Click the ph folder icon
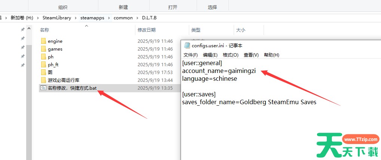This screenshot has width=381, height=160. tap(43, 57)
